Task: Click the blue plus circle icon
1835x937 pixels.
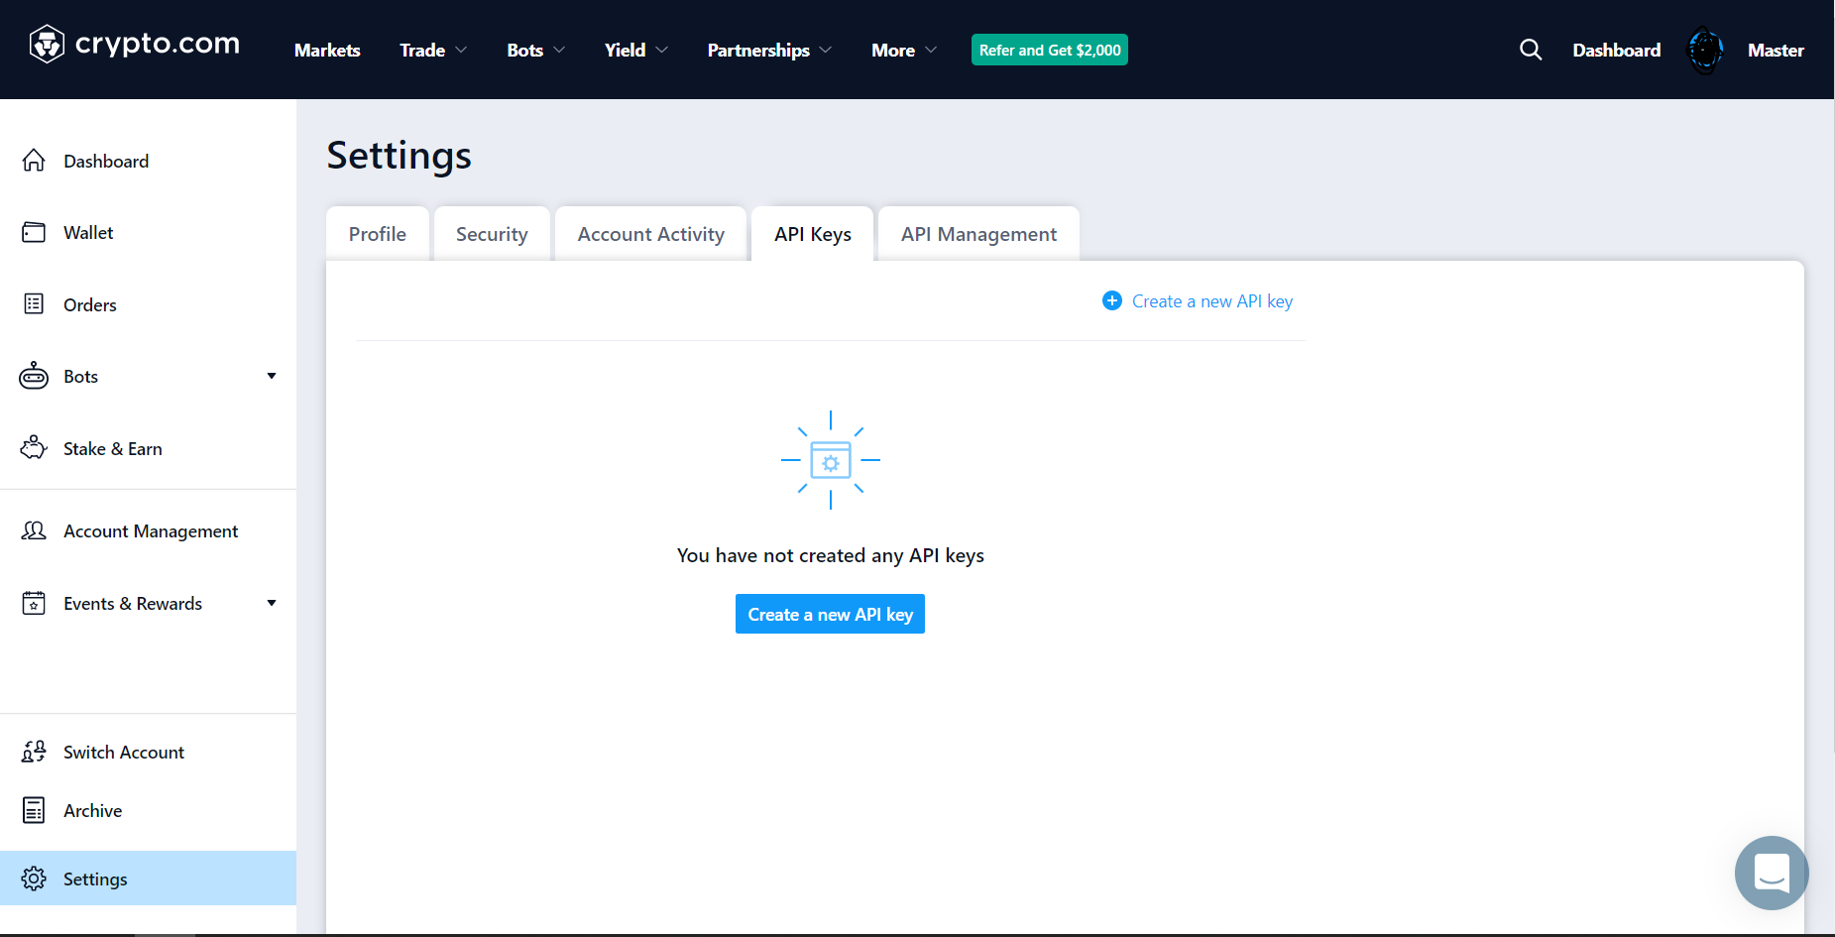Action: click(x=1112, y=300)
